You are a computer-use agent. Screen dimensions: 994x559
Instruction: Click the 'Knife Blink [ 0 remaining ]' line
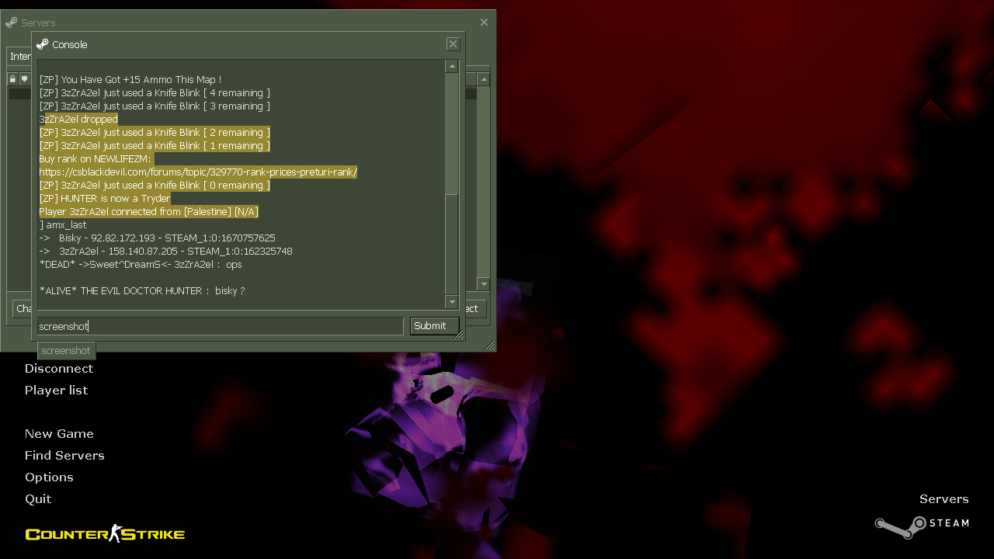point(155,185)
